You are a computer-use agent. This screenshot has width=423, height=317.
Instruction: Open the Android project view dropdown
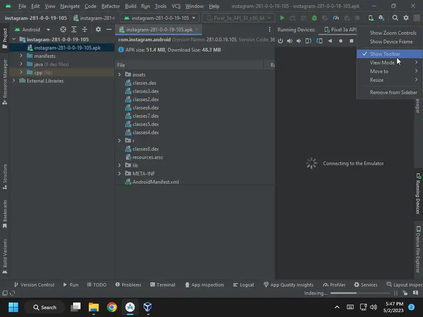pyautogui.click(x=32, y=29)
